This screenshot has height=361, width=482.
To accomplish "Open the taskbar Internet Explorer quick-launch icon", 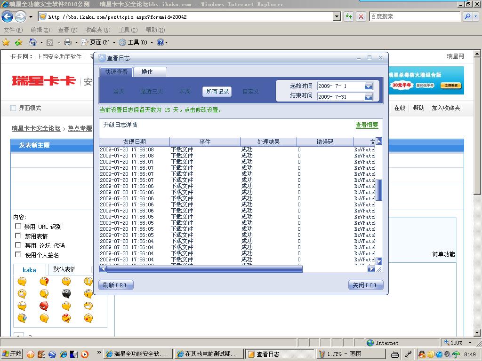I will pyautogui.click(x=64, y=354).
